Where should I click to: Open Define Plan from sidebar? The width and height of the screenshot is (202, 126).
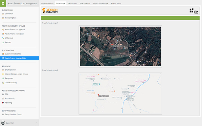[x=9, y=14]
